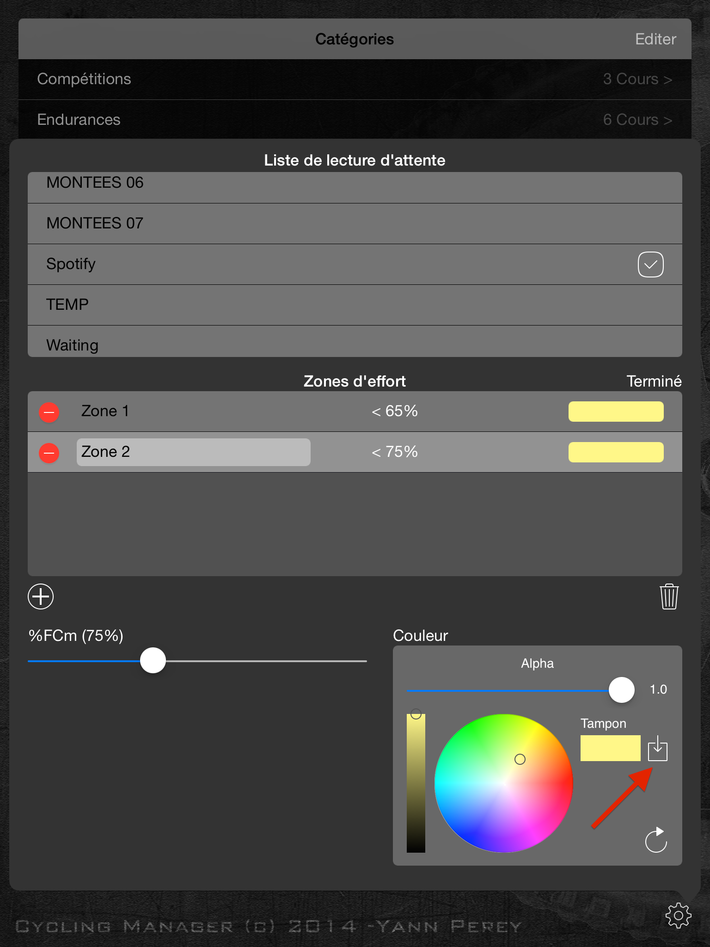Screen dimensions: 710x947
Task: Click the Zone 2 name text field
Action: coord(193,452)
